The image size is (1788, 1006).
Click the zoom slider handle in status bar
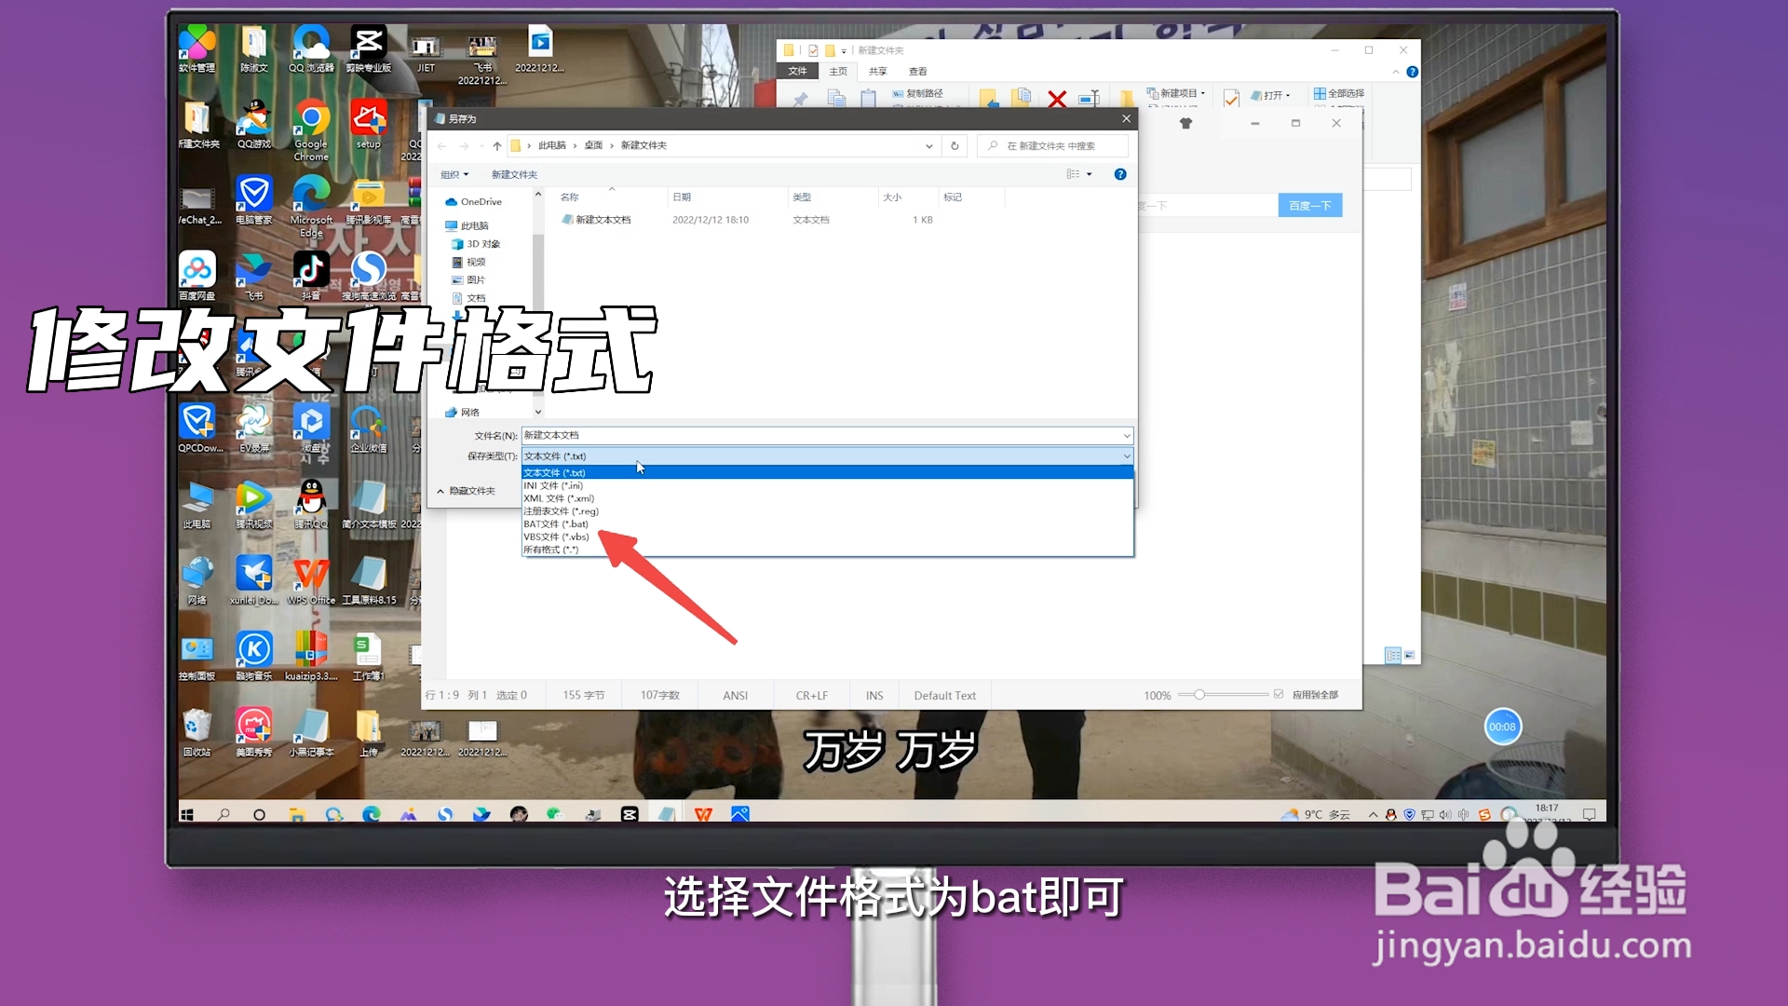[x=1199, y=695]
